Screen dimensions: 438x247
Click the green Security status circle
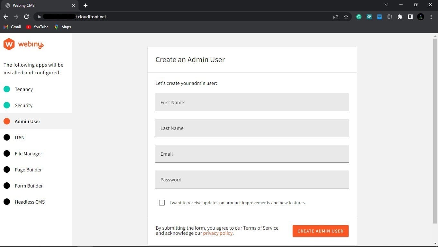(7, 105)
